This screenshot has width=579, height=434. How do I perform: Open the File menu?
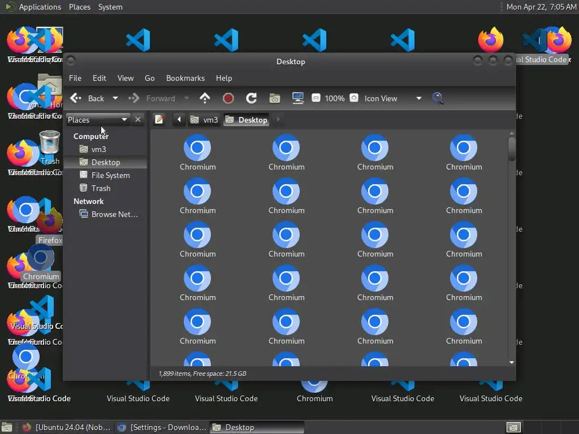point(75,78)
